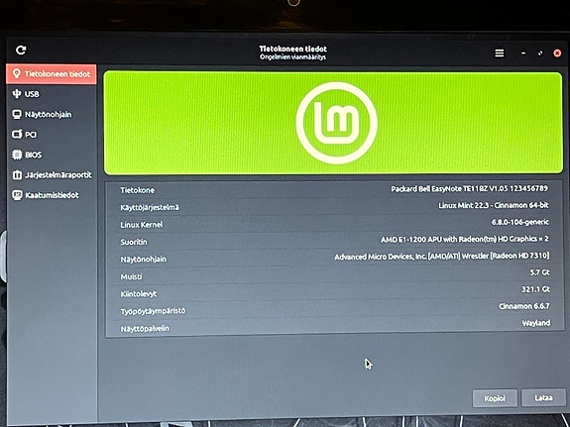
Task: Select the Linux Kernel row
Action: [334, 224]
